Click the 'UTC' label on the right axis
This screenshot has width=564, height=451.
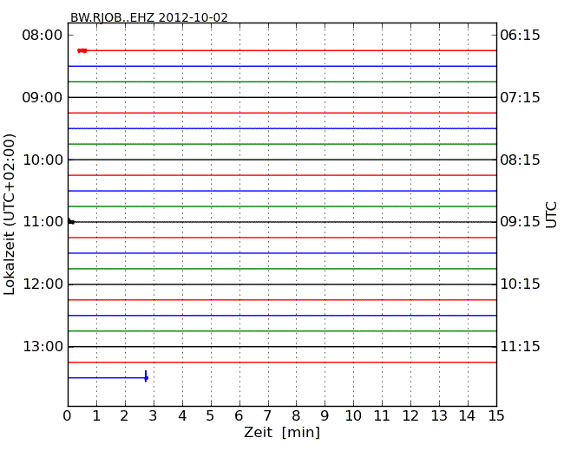tap(551, 215)
